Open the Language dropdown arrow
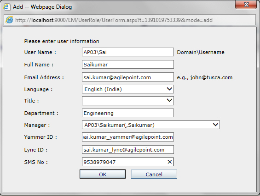This screenshot has height=196, width=260. point(169,89)
